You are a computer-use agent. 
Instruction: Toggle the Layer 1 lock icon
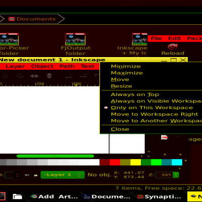point(35,175)
